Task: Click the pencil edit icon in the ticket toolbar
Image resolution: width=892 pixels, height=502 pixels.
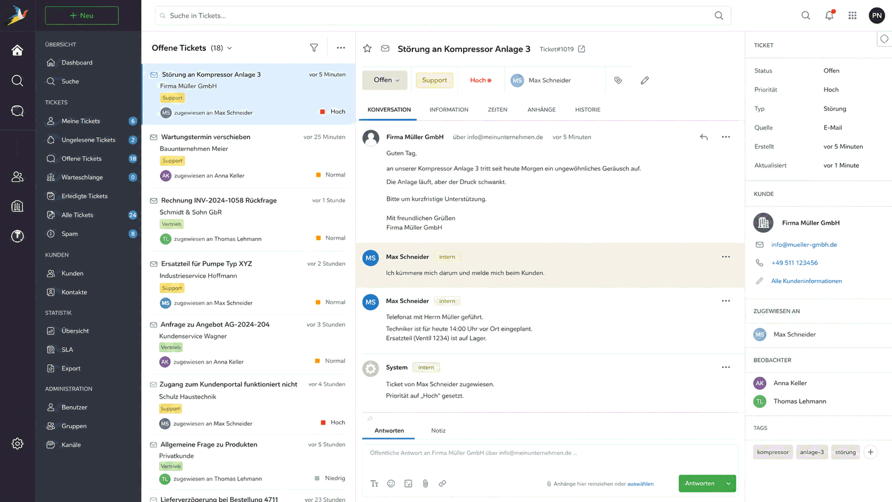Action: 644,80
